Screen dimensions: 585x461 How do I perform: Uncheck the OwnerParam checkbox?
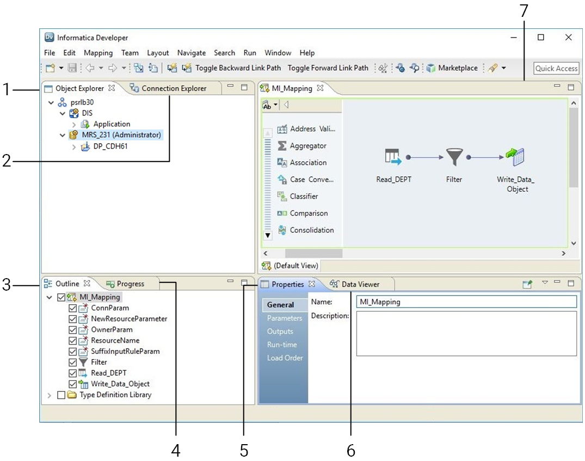72,330
